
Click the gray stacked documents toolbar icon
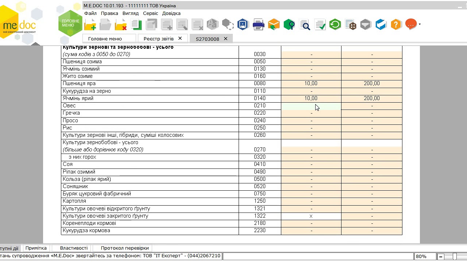[x=151, y=25]
